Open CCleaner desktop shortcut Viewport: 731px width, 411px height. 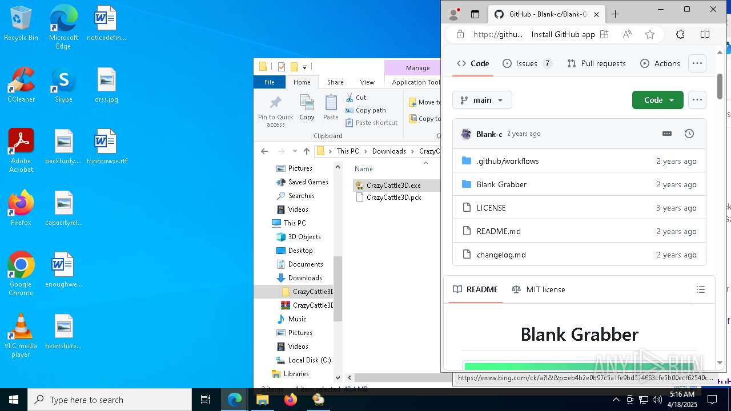(21, 86)
